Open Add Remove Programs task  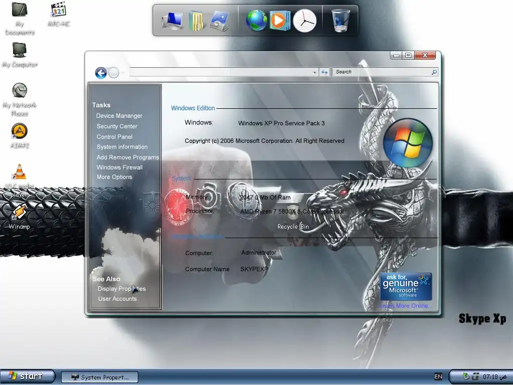coord(128,157)
